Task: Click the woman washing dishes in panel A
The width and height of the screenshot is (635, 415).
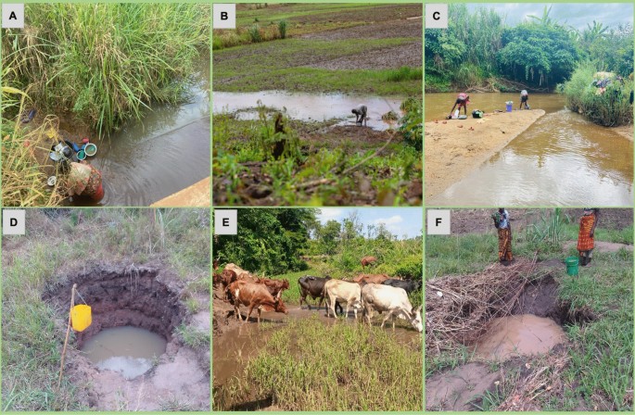Action: click(85, 181)
